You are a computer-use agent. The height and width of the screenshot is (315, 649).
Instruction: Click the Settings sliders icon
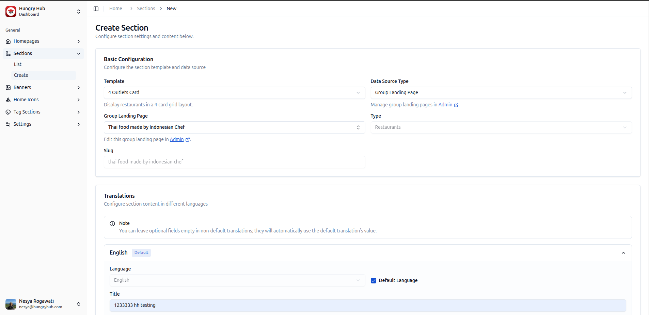8,124
